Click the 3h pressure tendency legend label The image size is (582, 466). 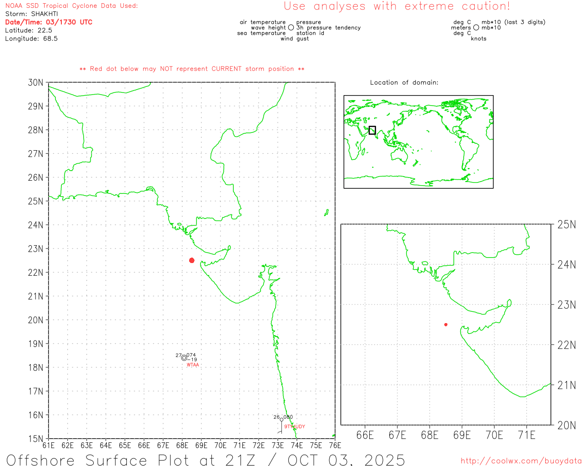(x=329, y=28)
